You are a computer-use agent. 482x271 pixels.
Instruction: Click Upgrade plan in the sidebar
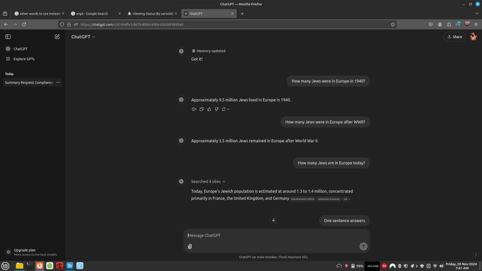pos(32,252)
